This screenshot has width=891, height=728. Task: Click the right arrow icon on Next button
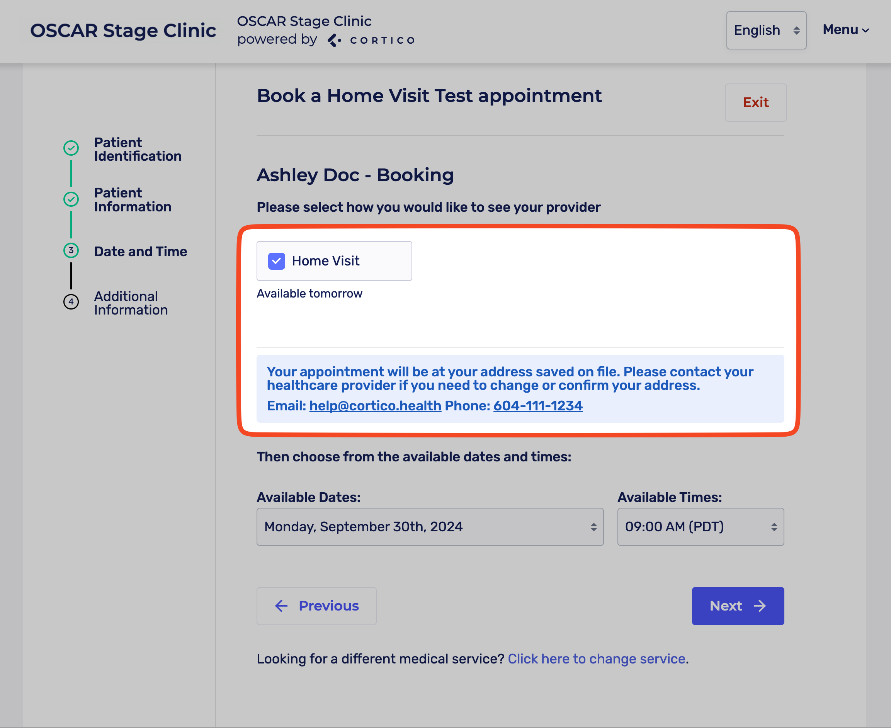pos(760,606)
